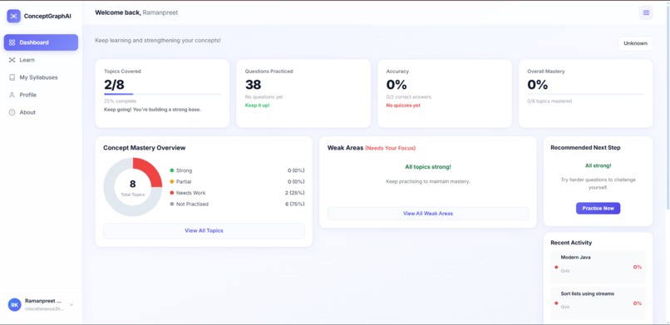Image resolution: width=670 pixels, height=325 pixels.
Task: Click the About info icon
Action: 12,112
